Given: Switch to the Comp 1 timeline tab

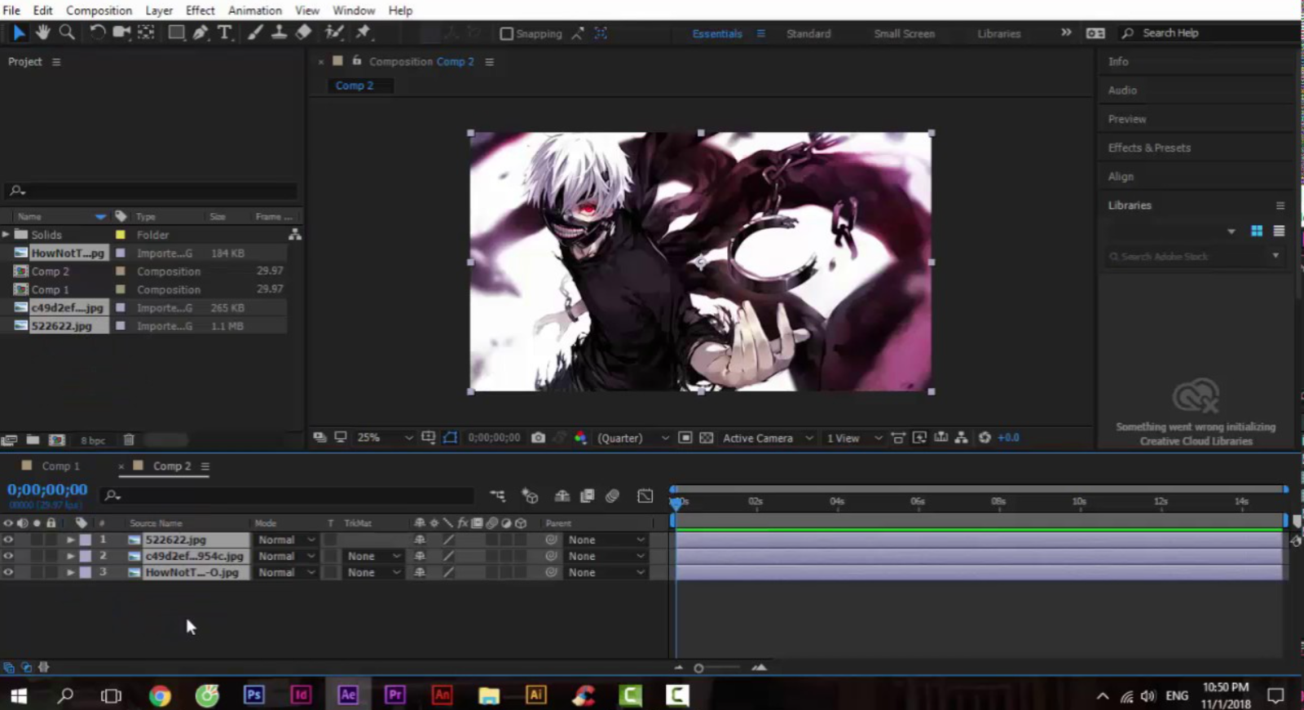Looking at the screenshot, I should 60,466.
